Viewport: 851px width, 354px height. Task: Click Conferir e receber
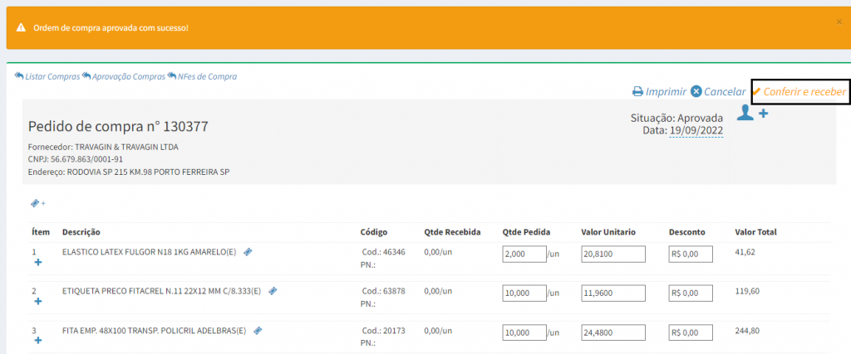pos(799,92)
